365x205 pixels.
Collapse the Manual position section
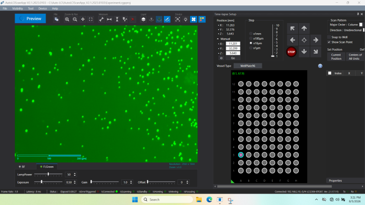pyautogui.click(x=218, y=39)
